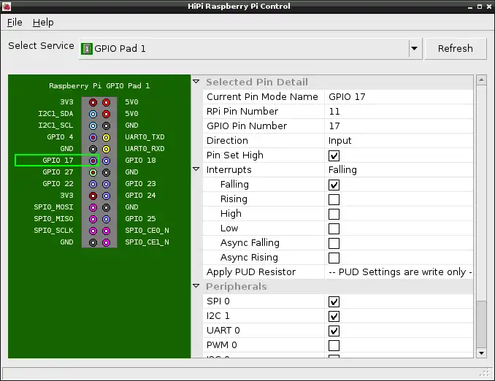This screenshot has width=495, height=381.
Task: Uncheck the UART 0 peripheral checkbox
Action: click(x=334, y=331)
